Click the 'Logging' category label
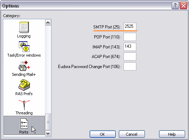Image resolution: width=189 pixels, height=140 pixels. (x=24, y=36)
